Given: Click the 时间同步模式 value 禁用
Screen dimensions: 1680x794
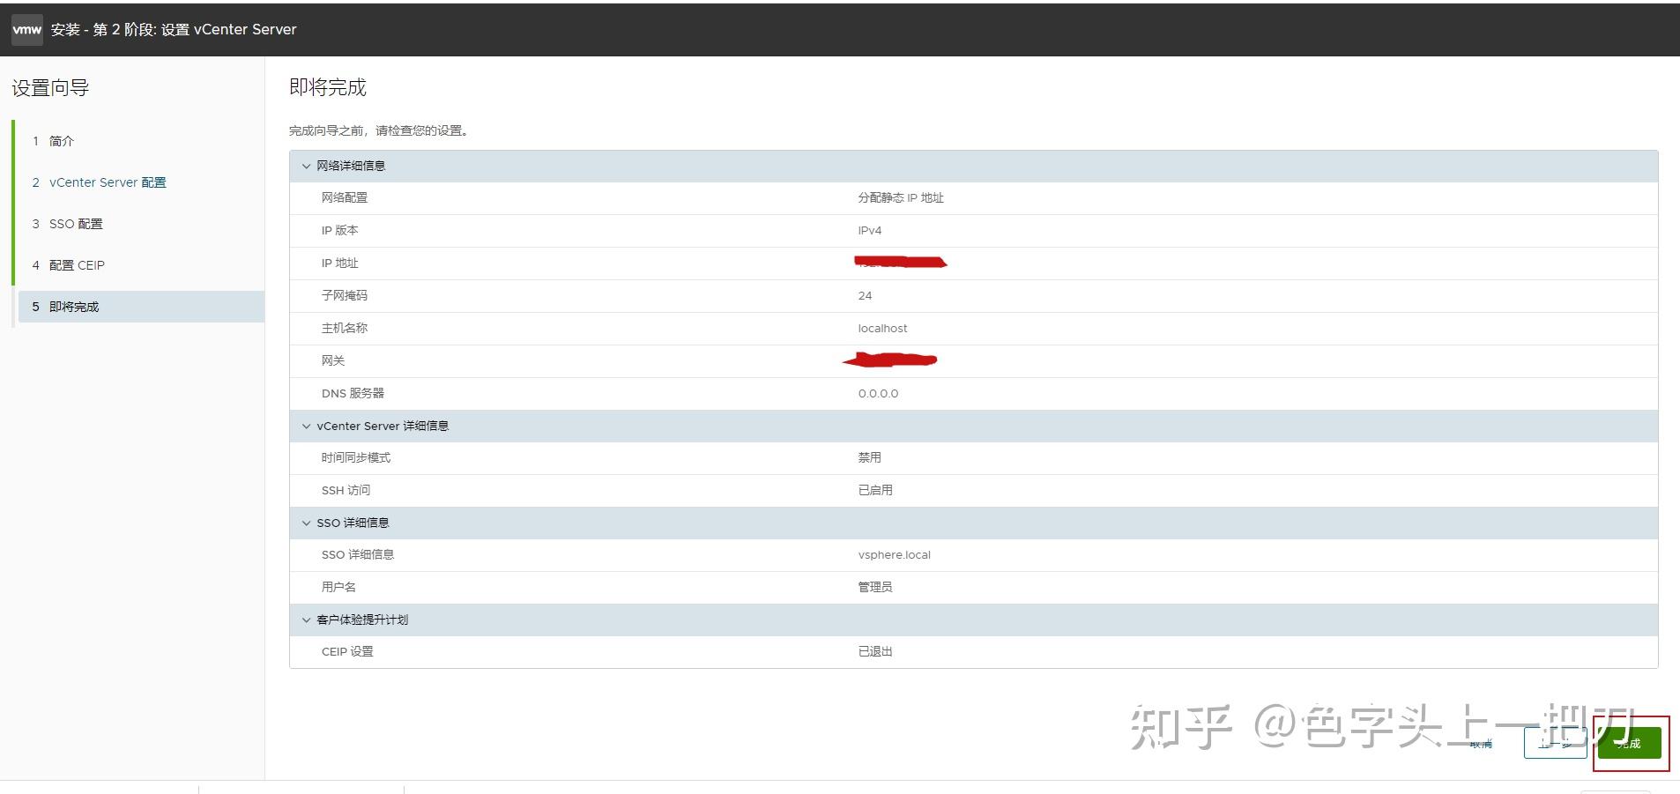Looking at the screenshot, I should (869, 458).
